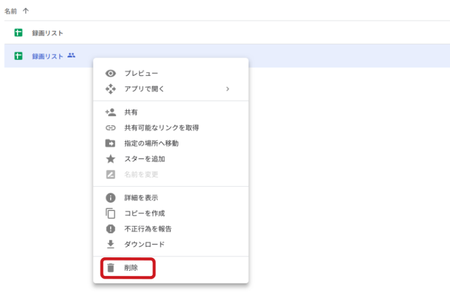Screen dimensions: 450x295
Task: Click the copy icon for コピーを作成
Action: [x=110, y=213]
